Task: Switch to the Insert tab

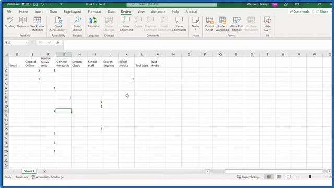Action: [39, 11]
